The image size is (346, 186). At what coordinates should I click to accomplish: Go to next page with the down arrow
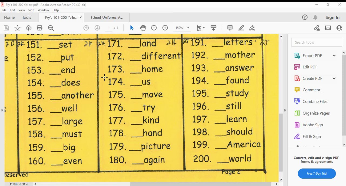(97, 28)
